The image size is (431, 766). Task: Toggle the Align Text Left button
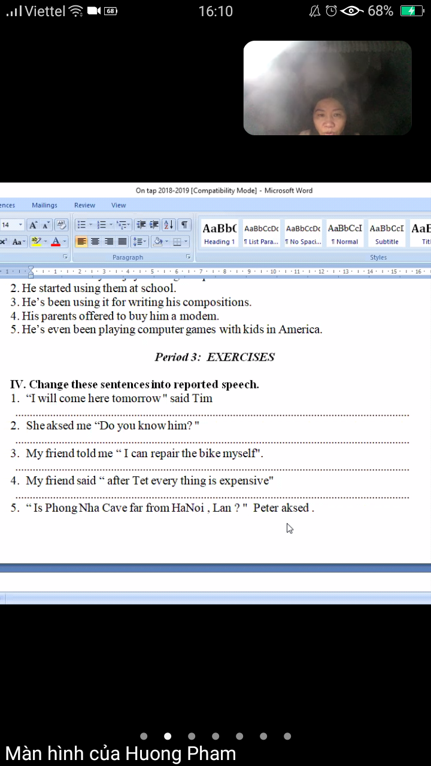[x=81, y=242]
